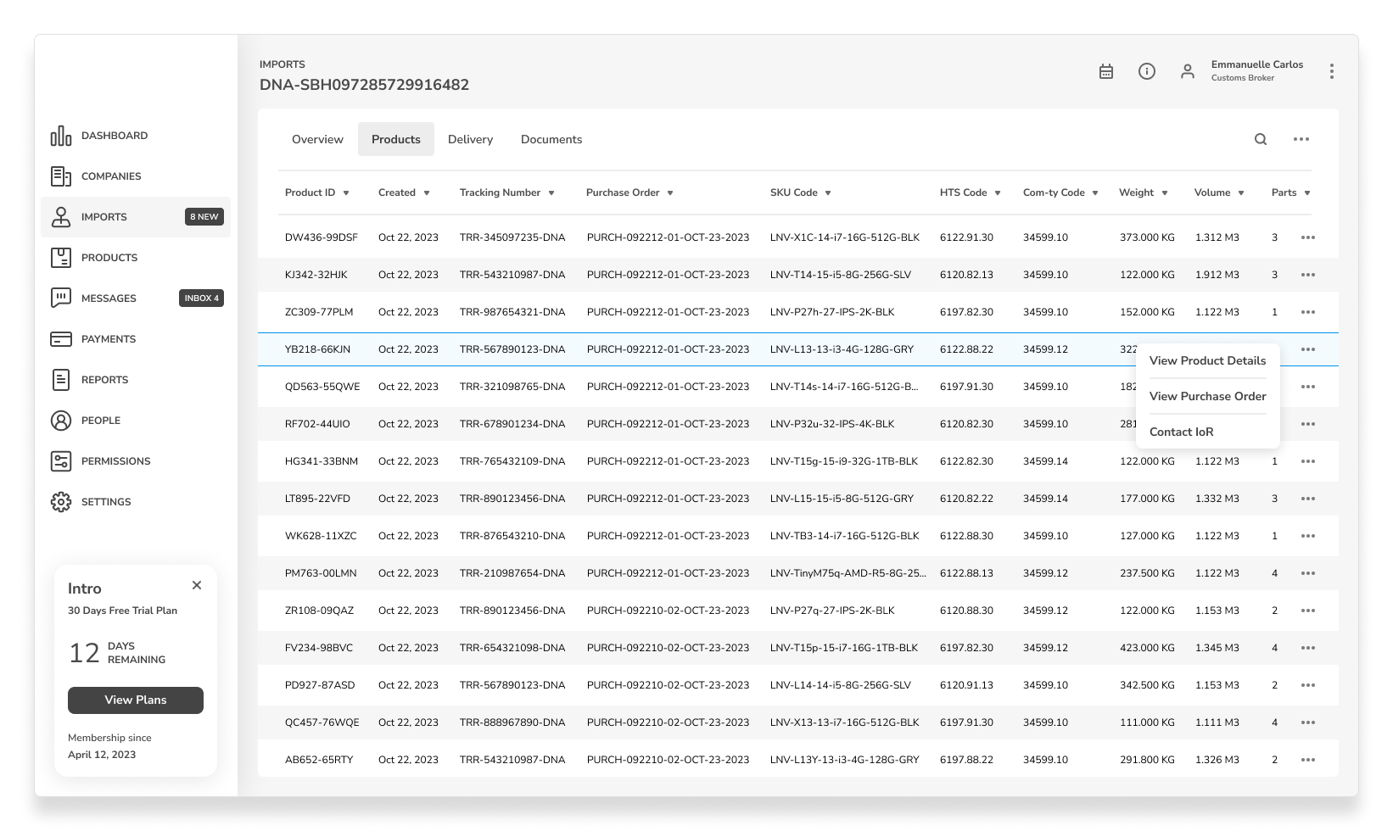Sort by HTS Code column arrow
This screenshot has height=831, width=1393.
coord(998,193)
